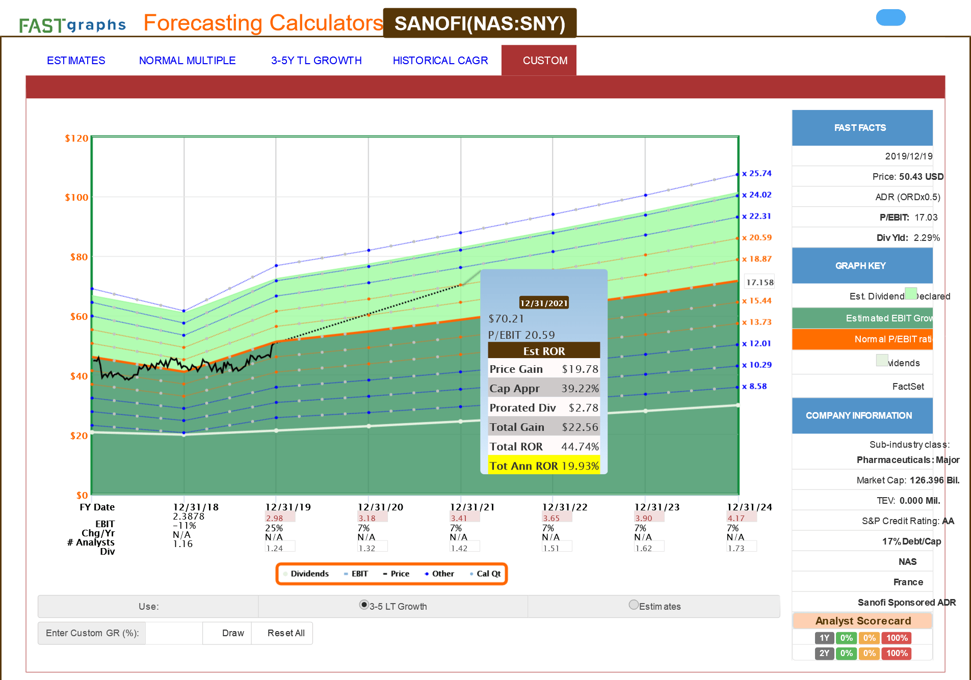This screenshot has width=971, height=680.
Task: Click the SANOFI(NAS:SNY) ticker label
Action: click(x=480, y=23)
